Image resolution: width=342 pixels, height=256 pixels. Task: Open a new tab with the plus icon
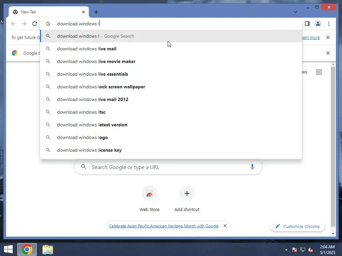tap(96, 12)
